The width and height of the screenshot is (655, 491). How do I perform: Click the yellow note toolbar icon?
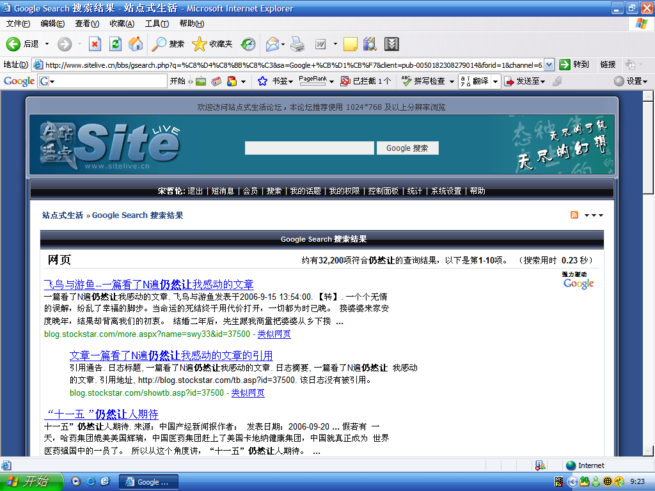[350, 44]
